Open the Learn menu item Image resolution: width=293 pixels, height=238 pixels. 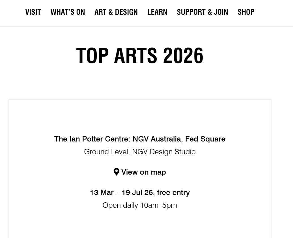pos(157,12)
